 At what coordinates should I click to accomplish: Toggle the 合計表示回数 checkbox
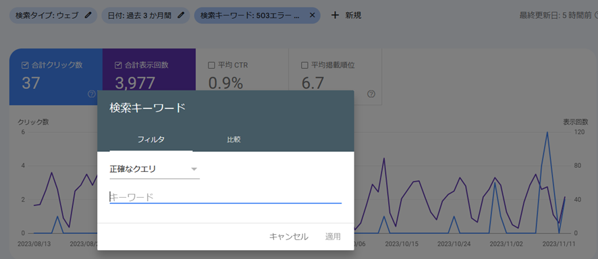tap(118, 65)
